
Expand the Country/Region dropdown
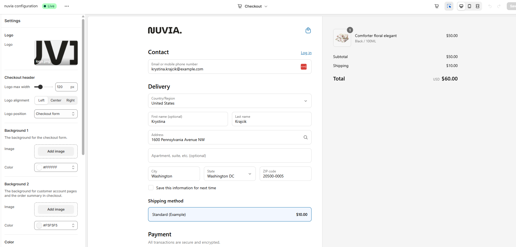tap(230, 101)
